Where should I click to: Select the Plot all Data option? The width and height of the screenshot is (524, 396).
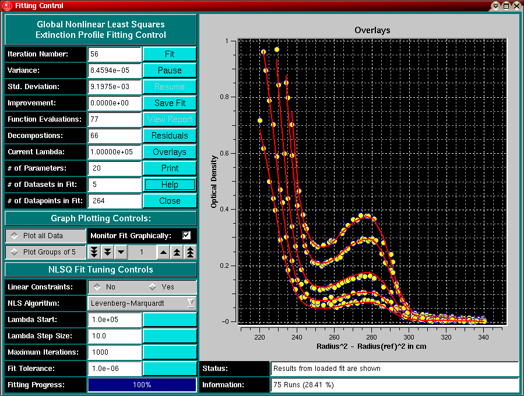45,236
